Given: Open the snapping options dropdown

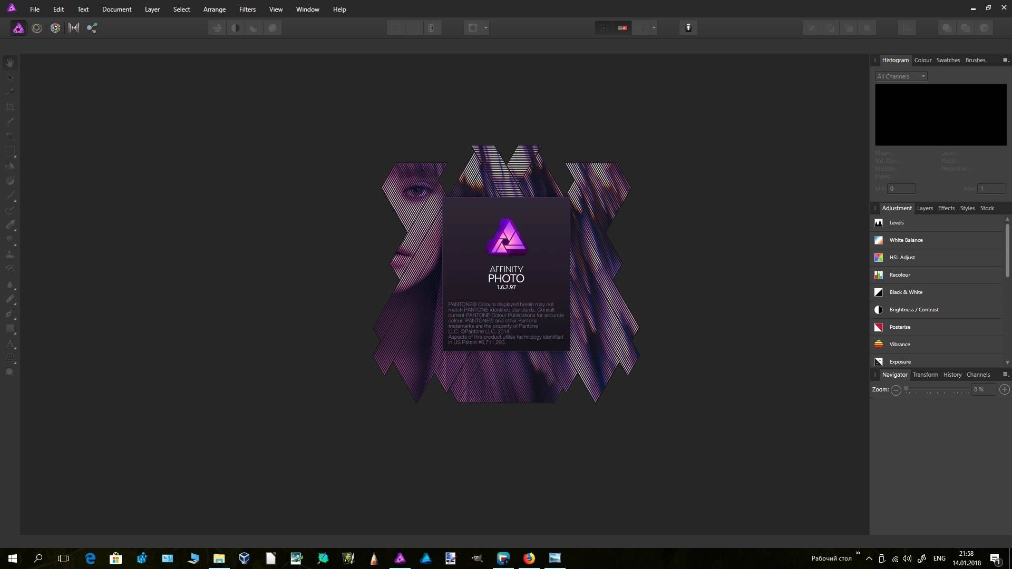Looking at the screenshot, I should [654, 28].
